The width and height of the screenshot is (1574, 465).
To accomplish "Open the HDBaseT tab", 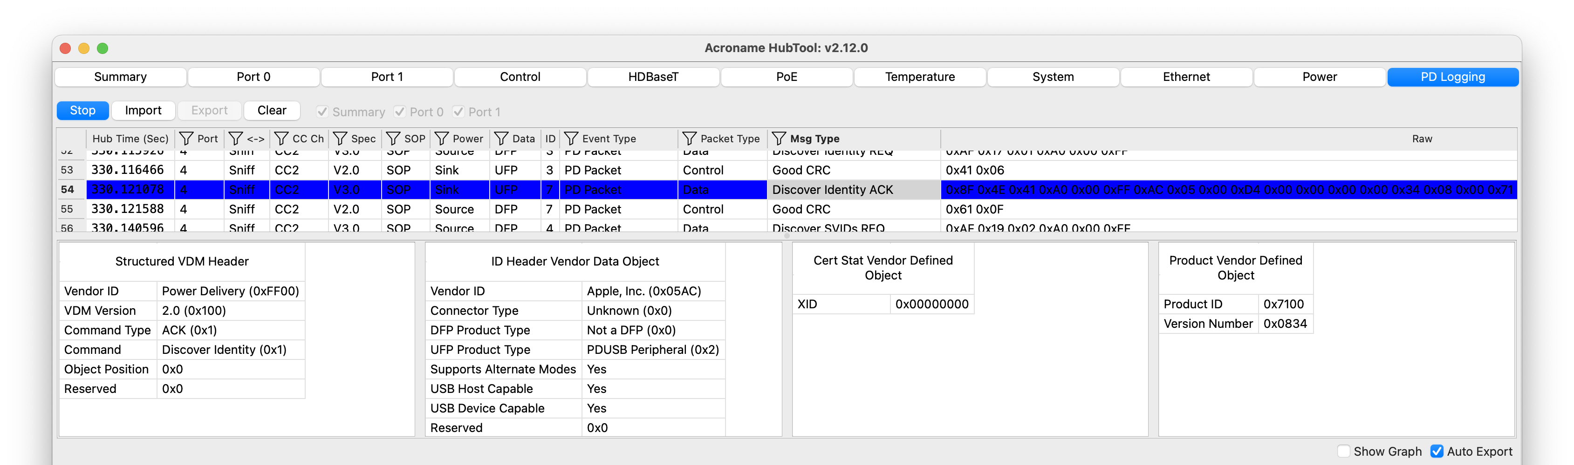I will [x=653, y=77].
